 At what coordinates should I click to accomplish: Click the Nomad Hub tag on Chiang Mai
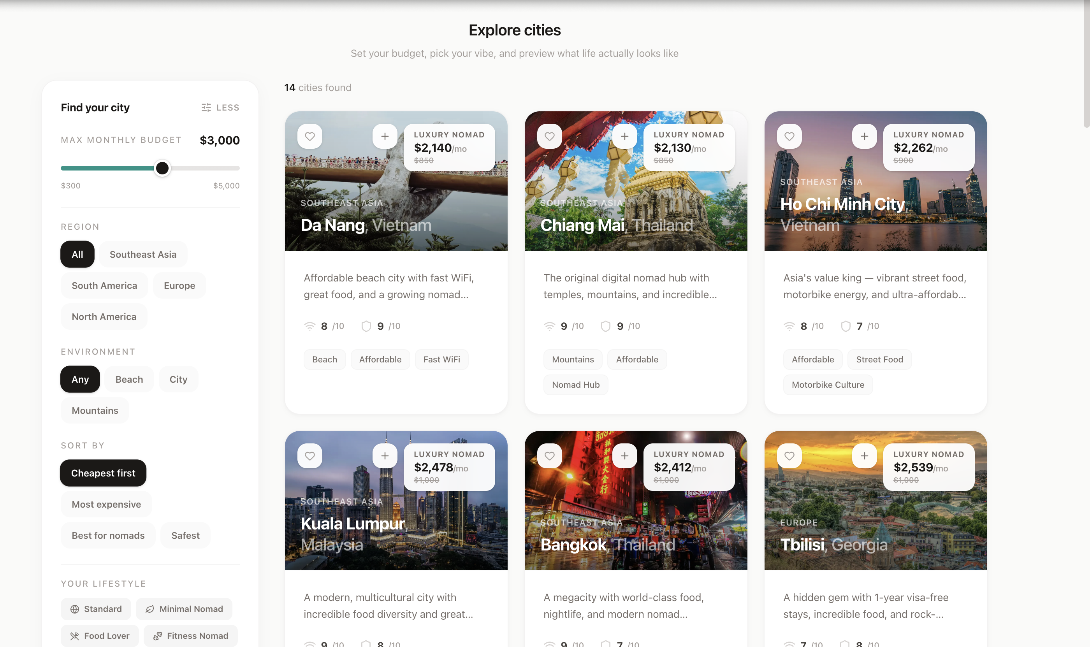point(575,385)
